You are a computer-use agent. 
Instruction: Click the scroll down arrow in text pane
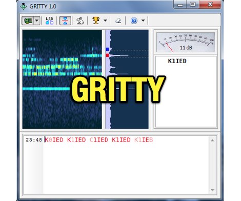tap(212, 190)
